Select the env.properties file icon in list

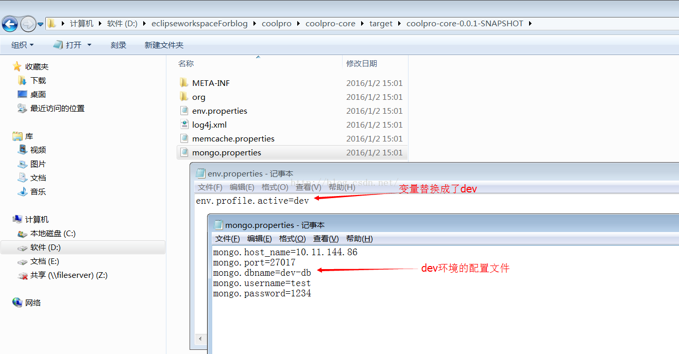tap(184, 111)
